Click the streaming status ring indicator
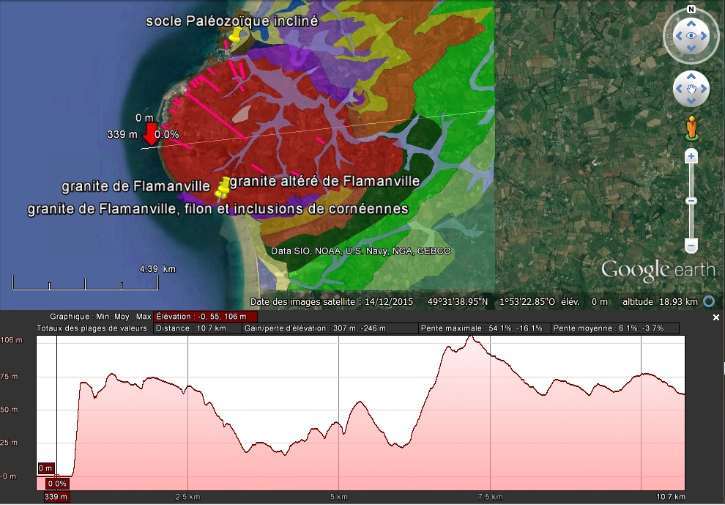This screenshot has width=725, height=505. (708, 301)
